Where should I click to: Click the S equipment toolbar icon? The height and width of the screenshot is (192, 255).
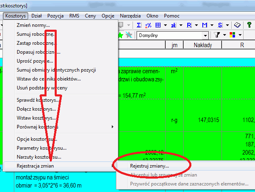(220, 25)
